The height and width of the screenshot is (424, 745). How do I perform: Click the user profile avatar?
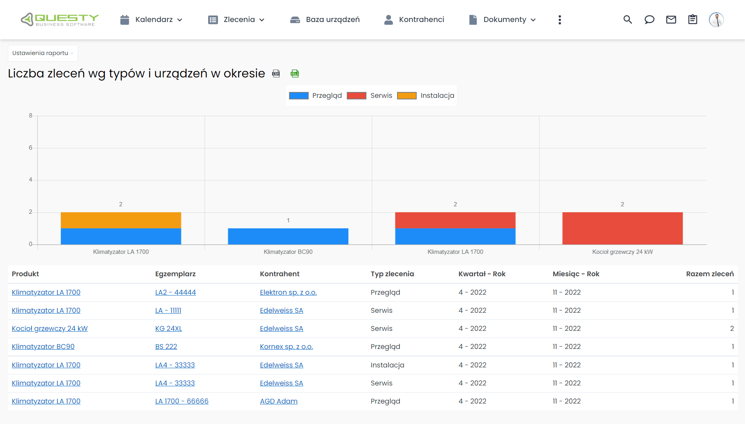tap(716, 20)
